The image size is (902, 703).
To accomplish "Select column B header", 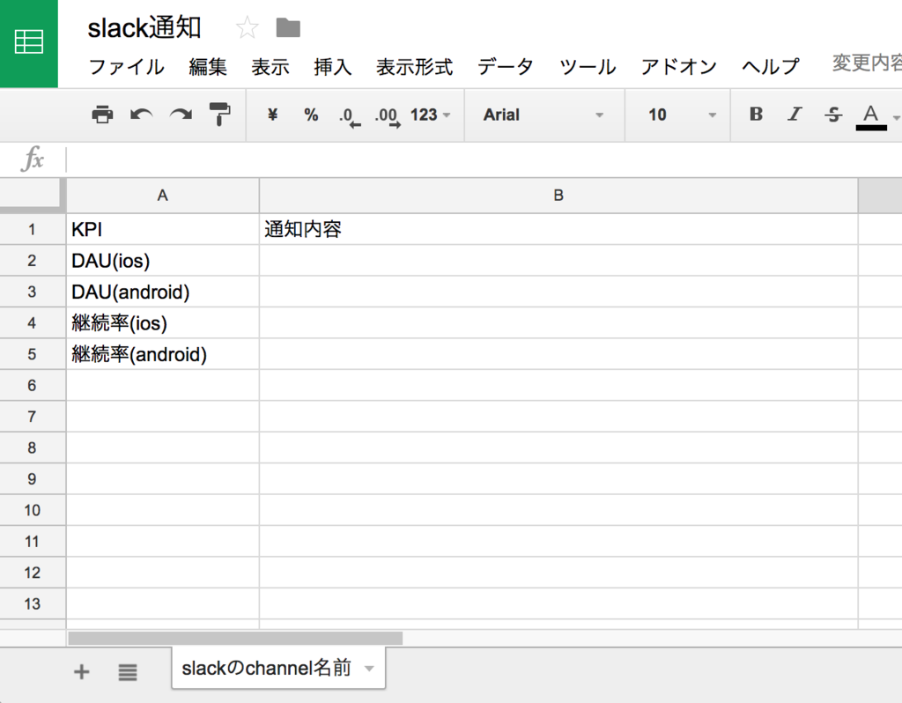I will [558, 196].
